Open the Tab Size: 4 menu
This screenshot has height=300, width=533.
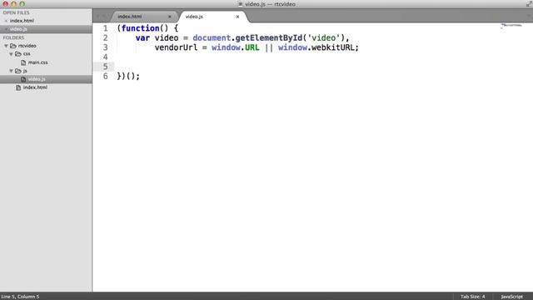tap(472, 297)
